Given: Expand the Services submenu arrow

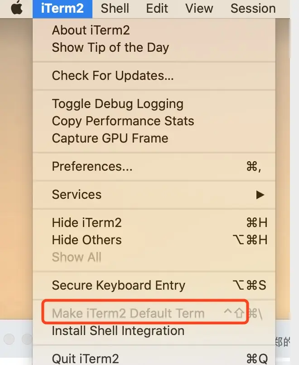Looking at the screenshot, I should tap(260, 195).
